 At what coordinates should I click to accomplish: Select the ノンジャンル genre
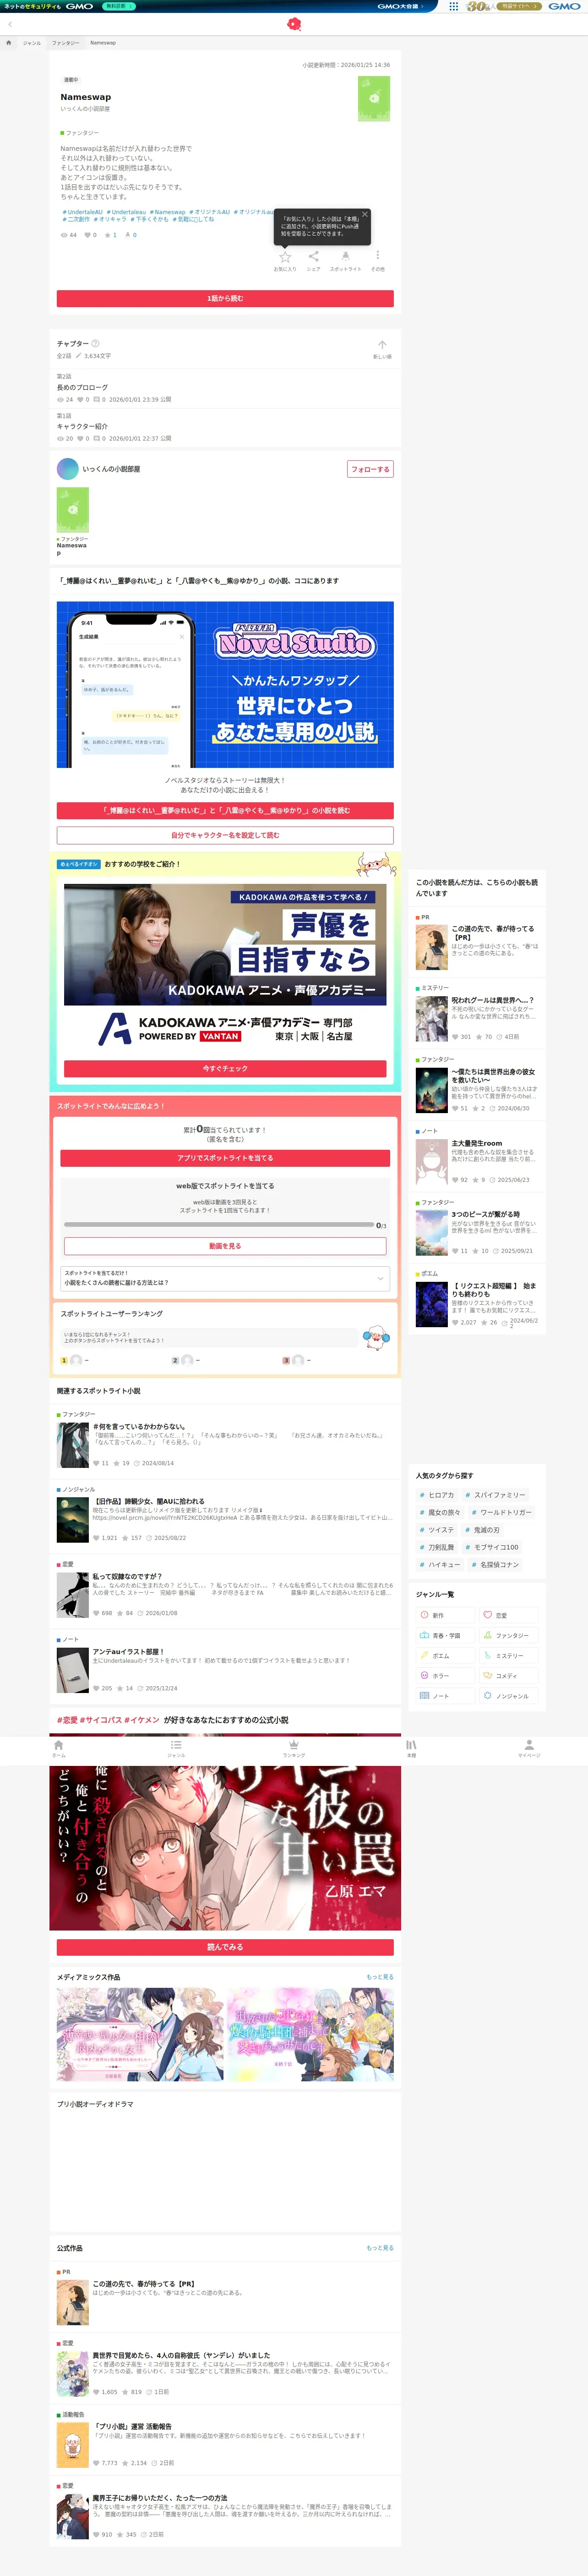tap(509, 1695)
